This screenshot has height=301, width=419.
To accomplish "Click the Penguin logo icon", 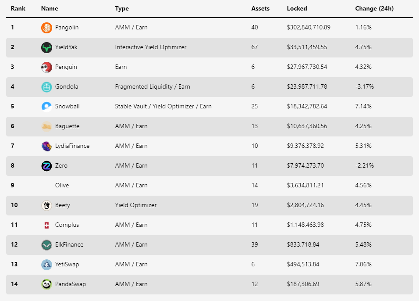I will click(46, 67).
